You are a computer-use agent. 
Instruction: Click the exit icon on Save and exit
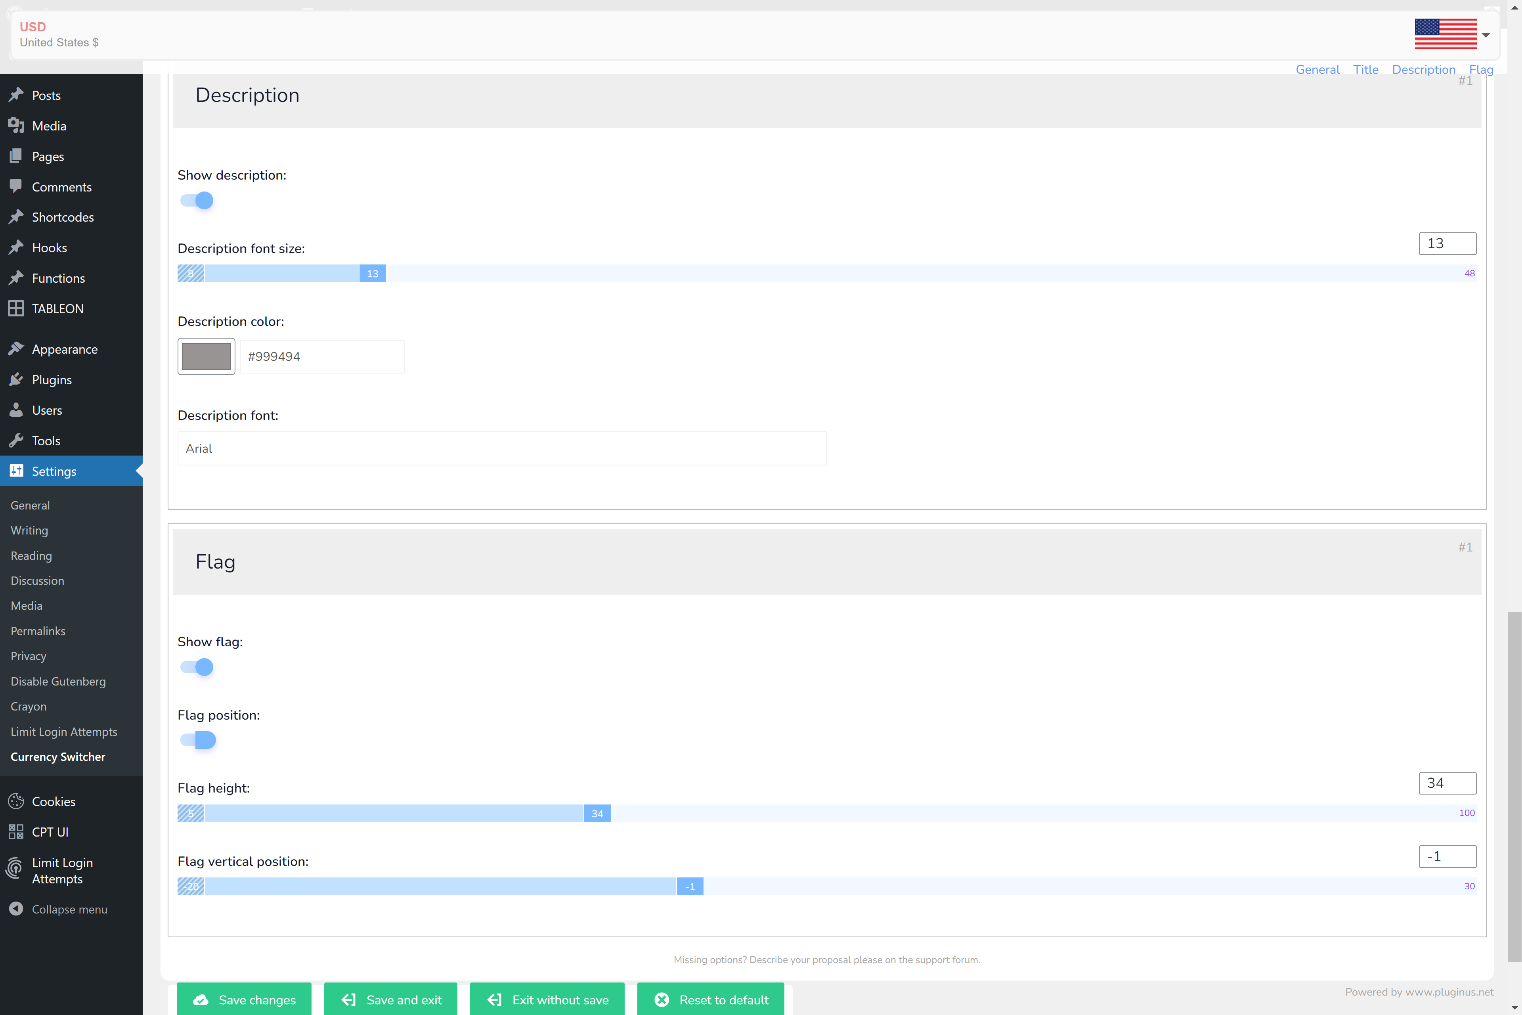click(x=349, y=1000)
